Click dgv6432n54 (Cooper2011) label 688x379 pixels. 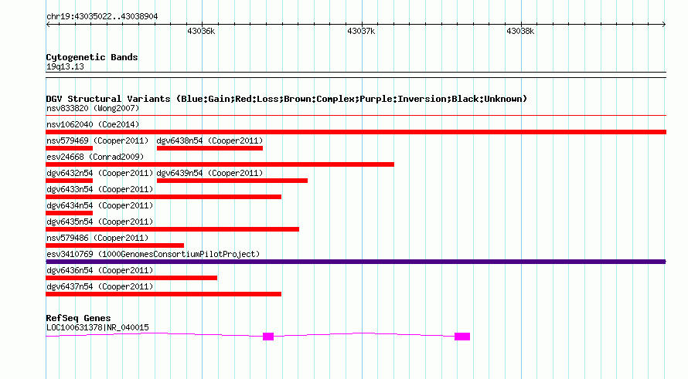coord(100,173)
